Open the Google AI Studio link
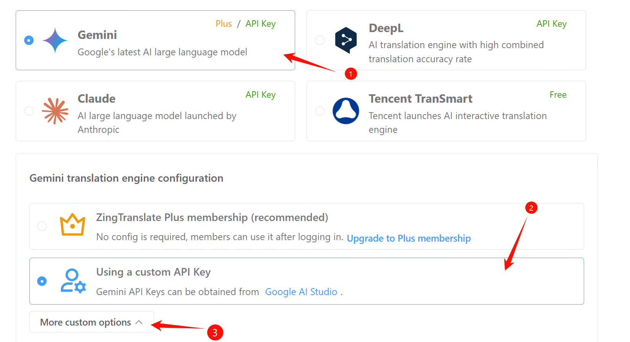The height and width of the screenshot is (342, 630). coord(301,292)
